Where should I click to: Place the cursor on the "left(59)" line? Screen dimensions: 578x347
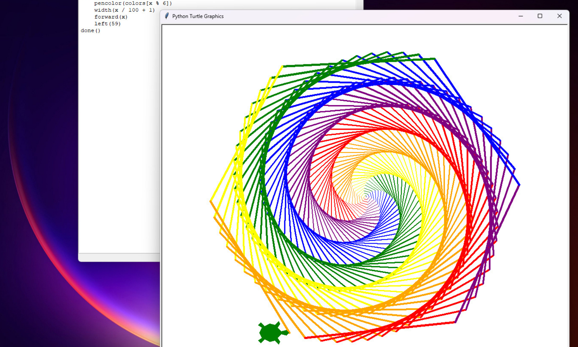[x=108, y=24]
